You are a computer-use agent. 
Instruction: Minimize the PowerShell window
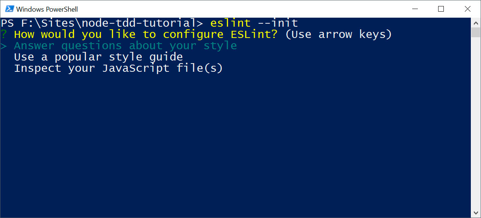coord(415,9)
